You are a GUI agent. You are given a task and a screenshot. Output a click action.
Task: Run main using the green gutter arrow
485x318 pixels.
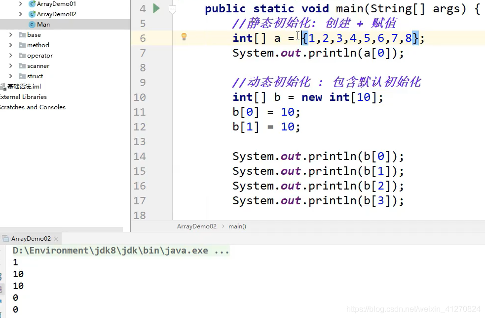coord(156,8)
